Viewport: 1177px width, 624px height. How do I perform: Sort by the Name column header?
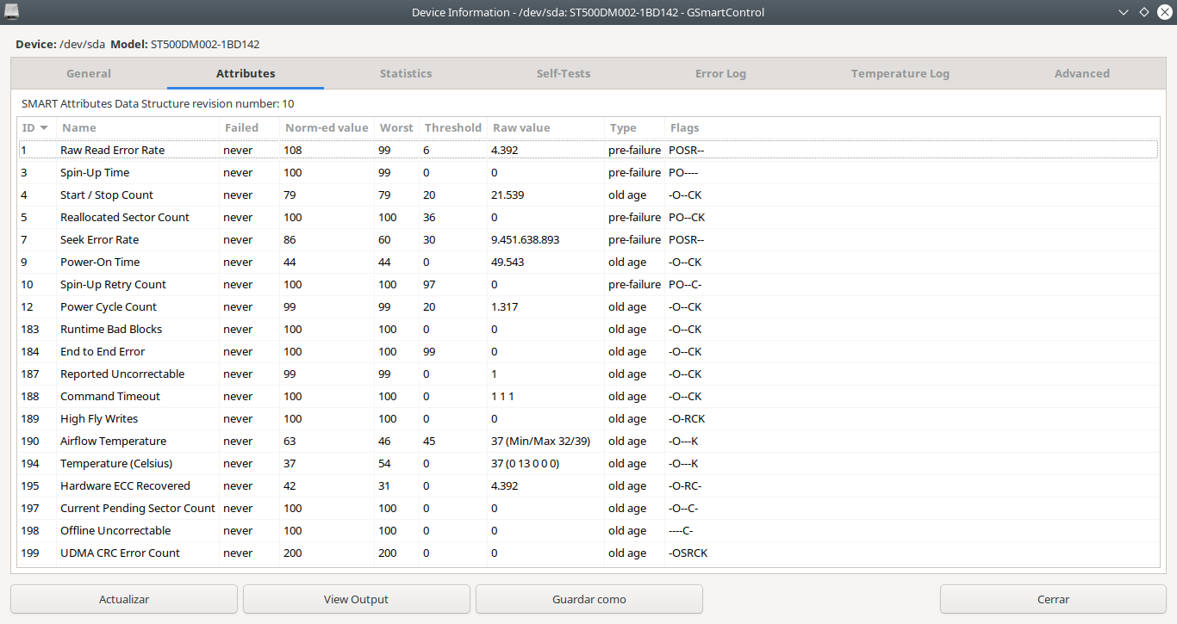coord(138,127)
